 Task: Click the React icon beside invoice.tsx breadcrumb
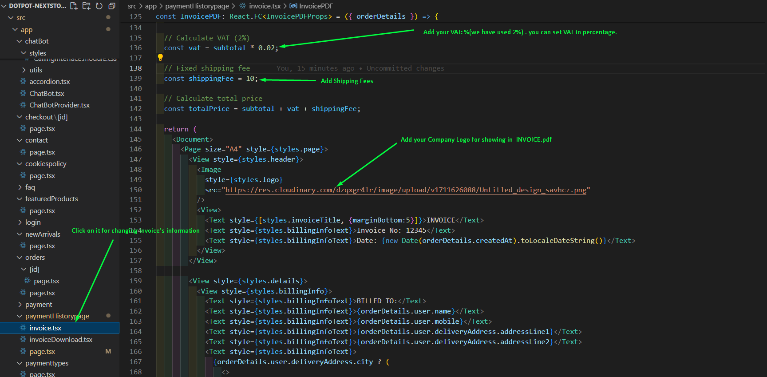pyautogui.click(x=243, y=6)
